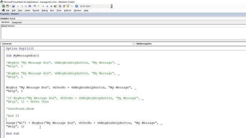Click the code window margin indicator bar
246x138 pixels.
point(2,92)
